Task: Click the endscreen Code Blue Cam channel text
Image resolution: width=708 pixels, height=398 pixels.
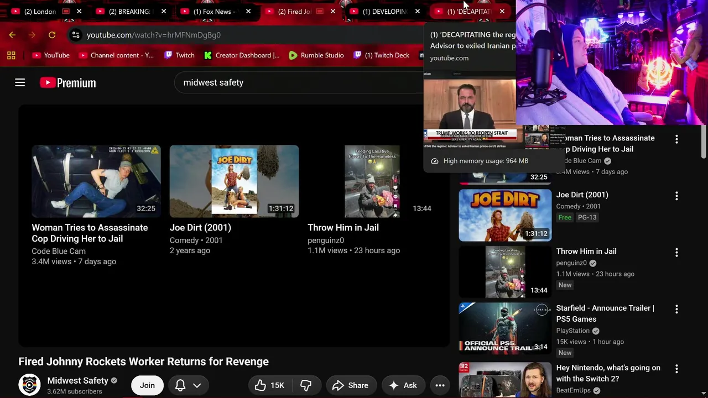Action: (x=59, y=251)
